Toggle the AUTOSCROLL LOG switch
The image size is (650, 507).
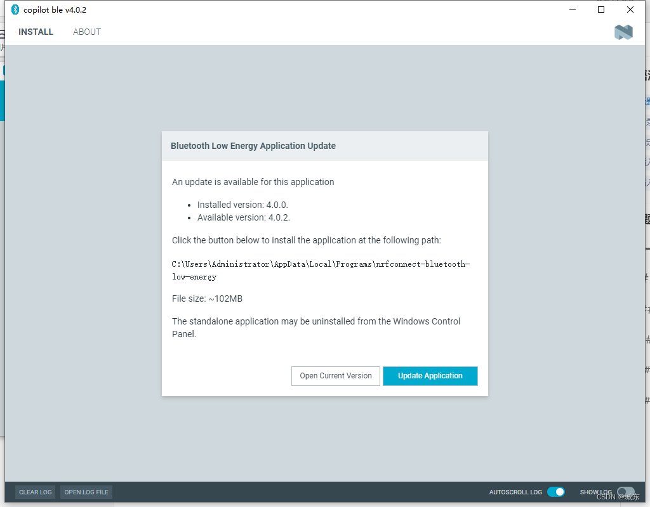(x=556, y=492)
